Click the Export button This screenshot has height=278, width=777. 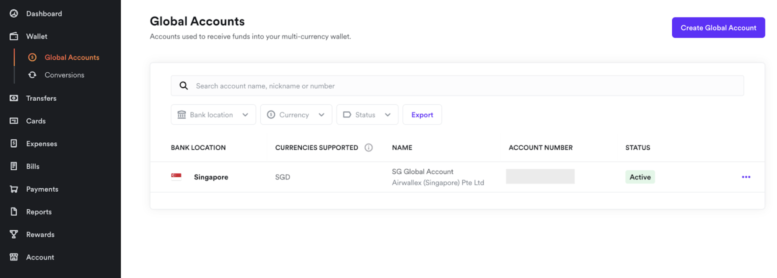pos(422,115)
